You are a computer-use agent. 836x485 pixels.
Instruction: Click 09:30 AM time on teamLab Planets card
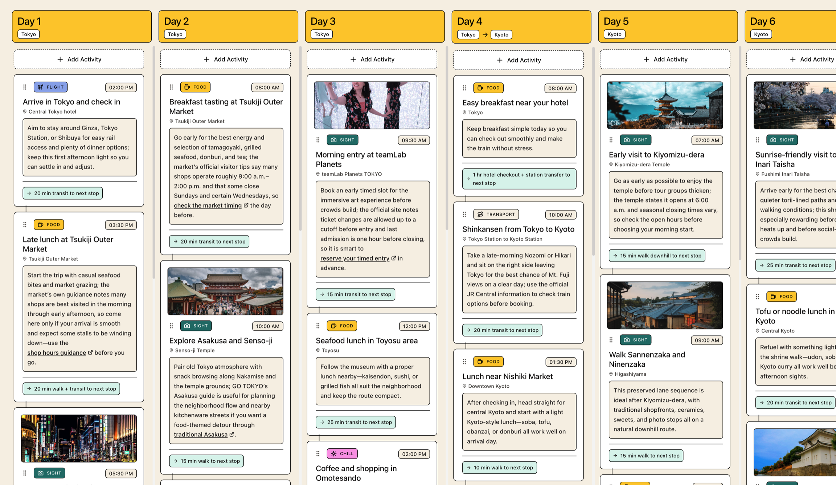click(x=414, y=140)
